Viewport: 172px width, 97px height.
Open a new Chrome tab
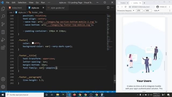tap(144, 3)
